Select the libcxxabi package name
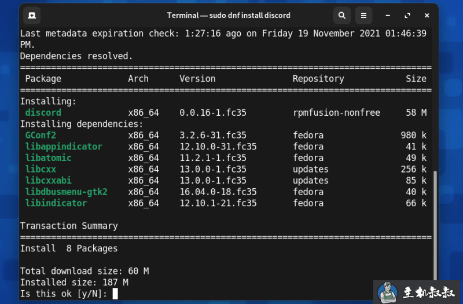 [x=48, y=180]
